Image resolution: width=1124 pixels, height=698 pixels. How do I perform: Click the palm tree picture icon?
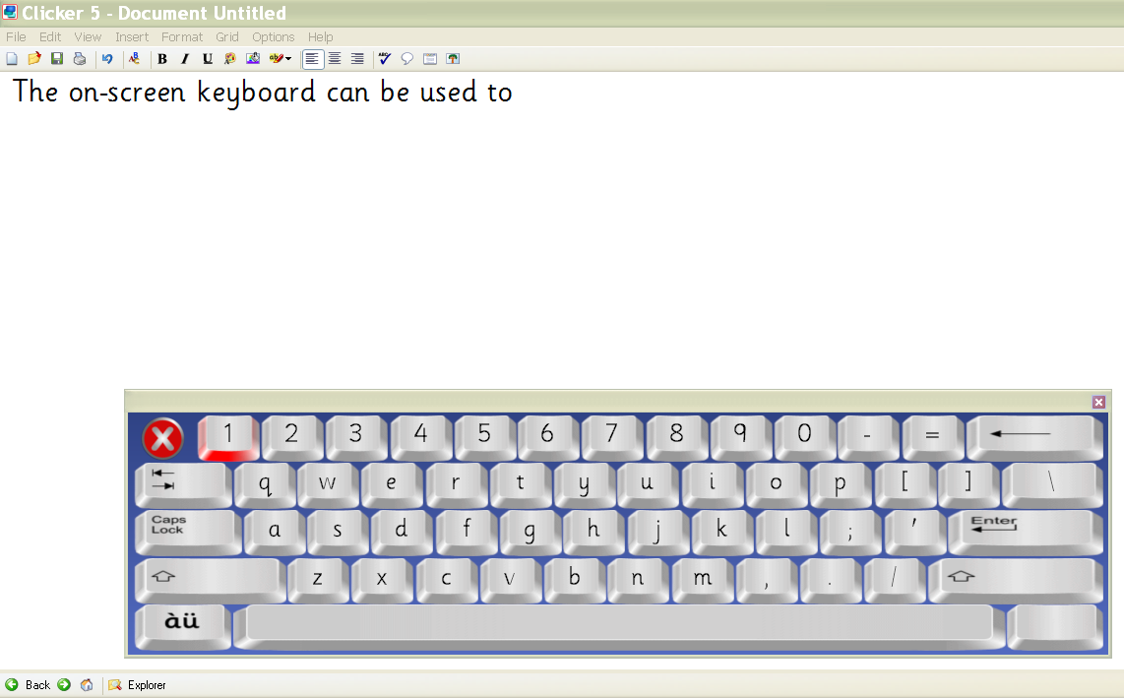click(x=453, y=59)
